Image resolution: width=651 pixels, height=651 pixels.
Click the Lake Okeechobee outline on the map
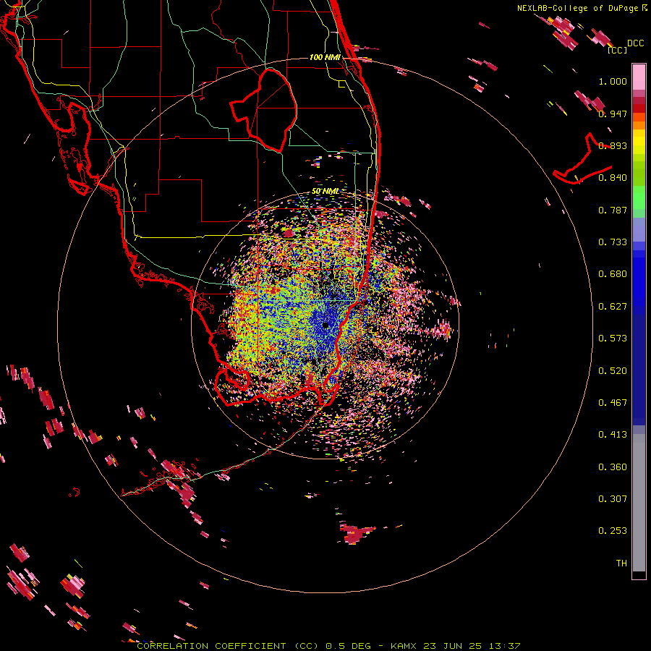coord(263,110)
